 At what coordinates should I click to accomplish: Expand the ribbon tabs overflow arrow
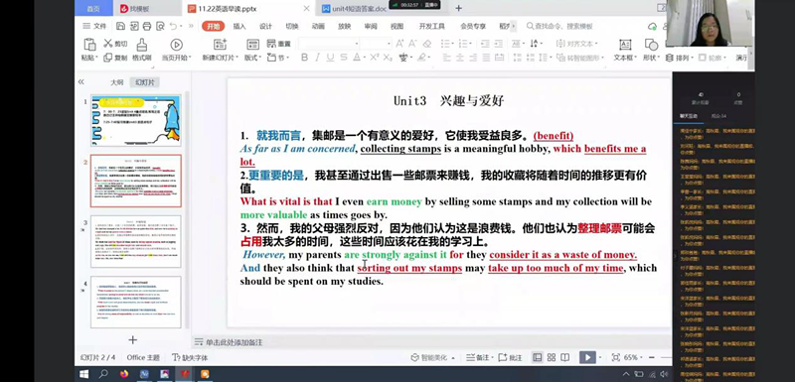pyautogui.click(x=514, y=27)
